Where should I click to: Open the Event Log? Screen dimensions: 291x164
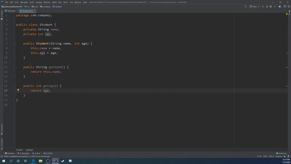(281, 154)
